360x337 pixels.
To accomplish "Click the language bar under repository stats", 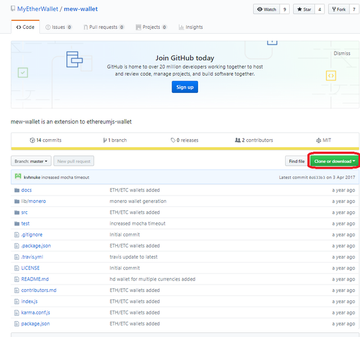I will (185, 149).
